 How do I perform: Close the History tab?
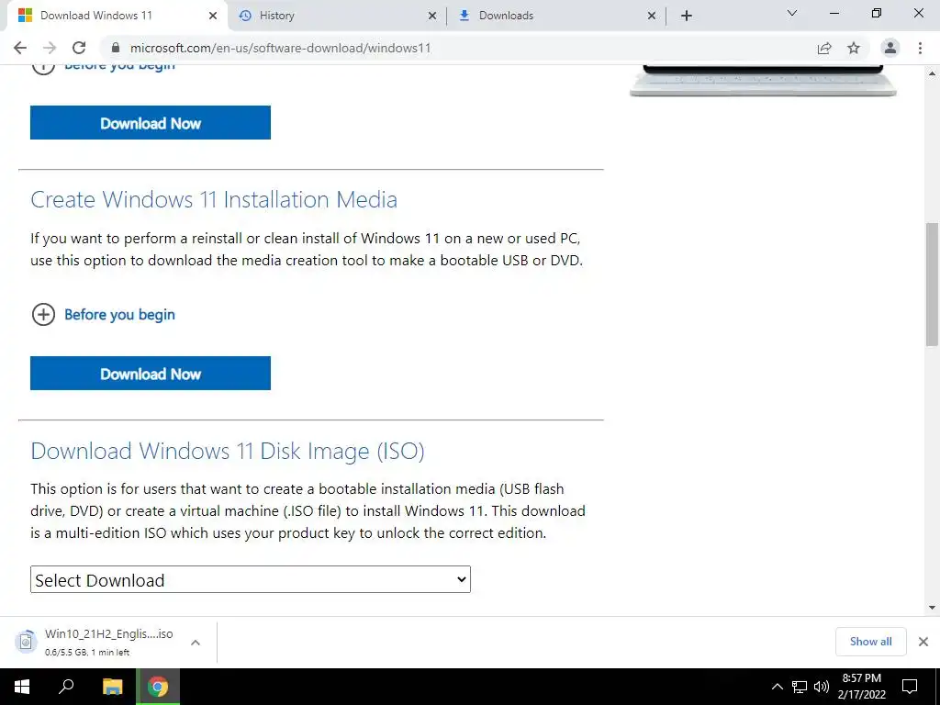[432, 16]
